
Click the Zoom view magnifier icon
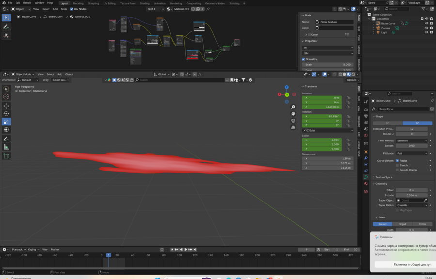pos(293,107)
